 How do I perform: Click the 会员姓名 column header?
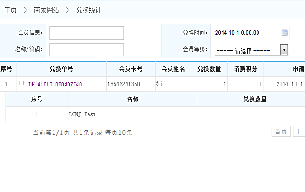click(173, 69)
